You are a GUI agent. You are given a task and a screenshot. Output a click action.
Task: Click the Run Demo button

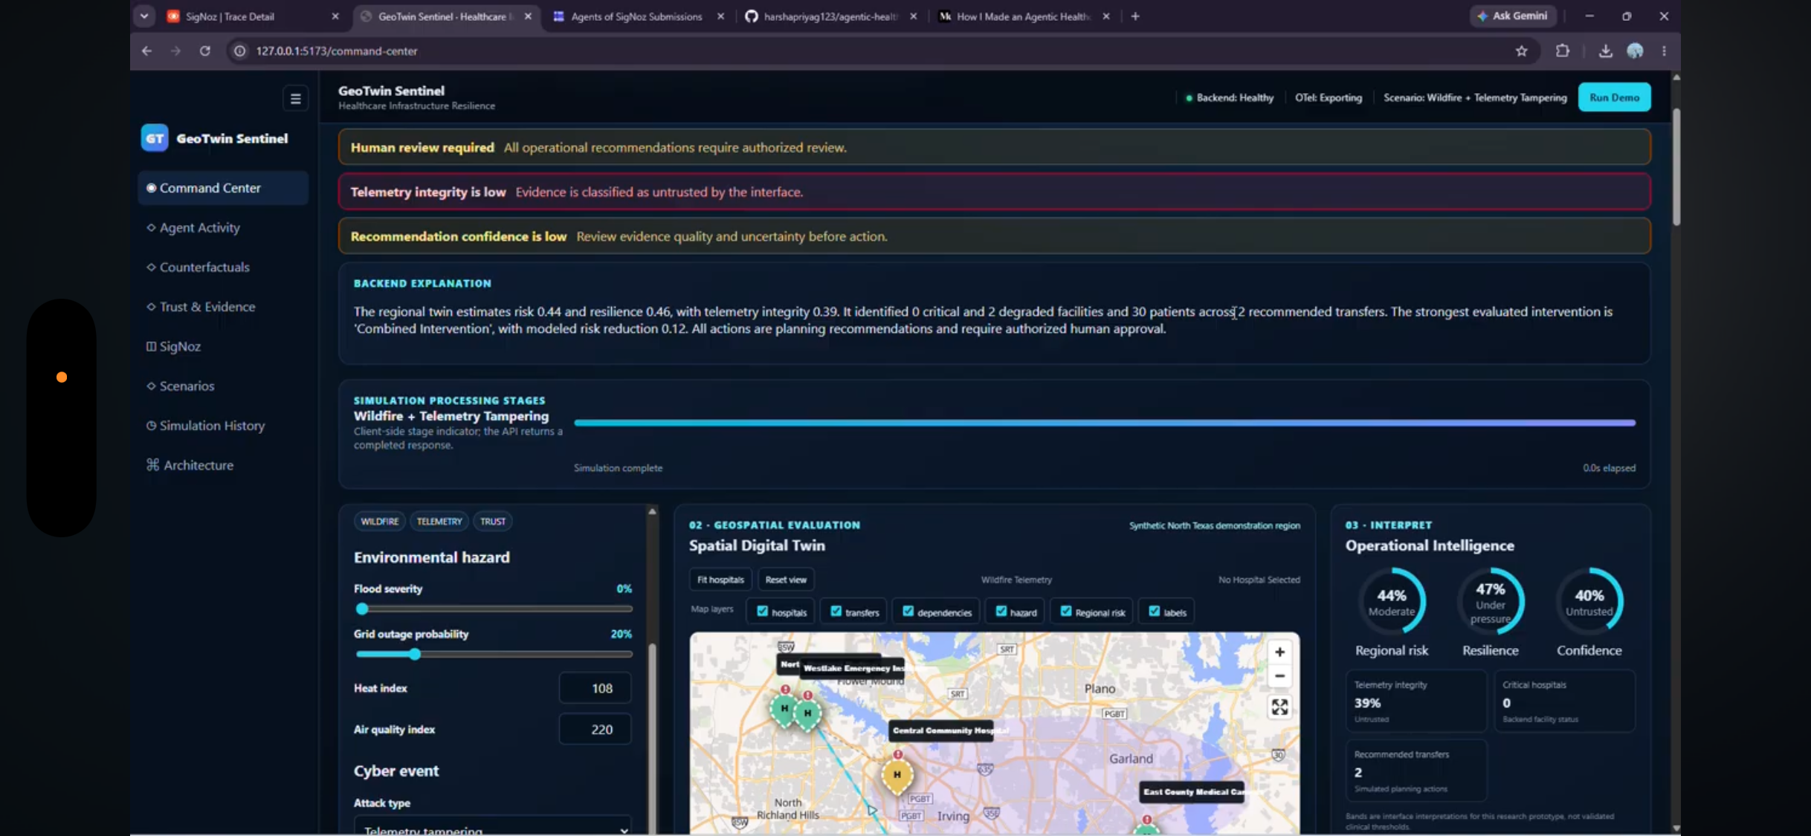pyautogui.click(x=1614, y=97)
